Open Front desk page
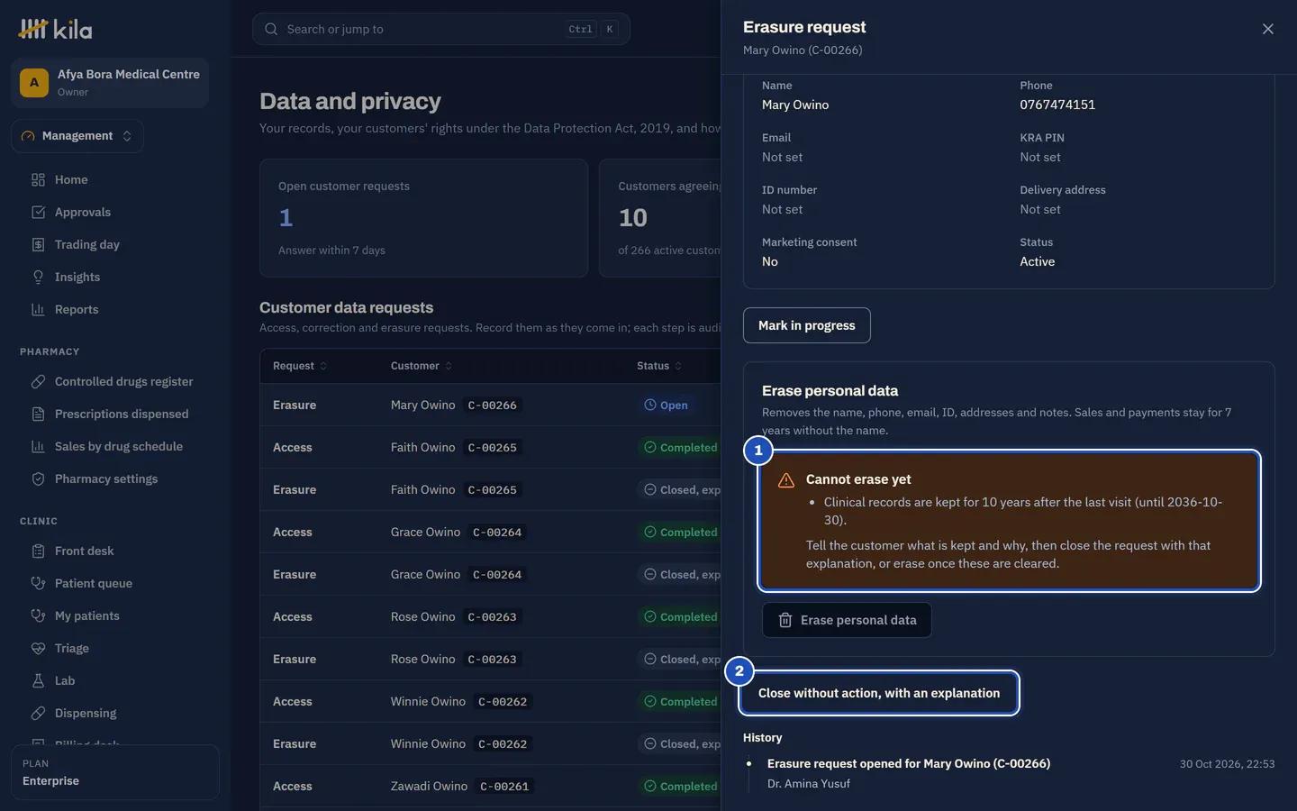 coord(84,551)
